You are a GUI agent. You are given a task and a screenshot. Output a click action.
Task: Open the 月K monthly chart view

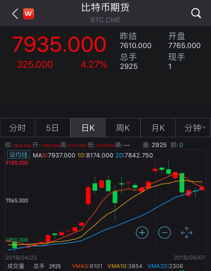158,127
